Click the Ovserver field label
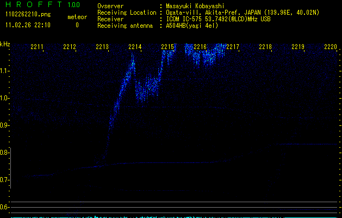The width and height of the screenshot is (342, 218). [110, 6]
